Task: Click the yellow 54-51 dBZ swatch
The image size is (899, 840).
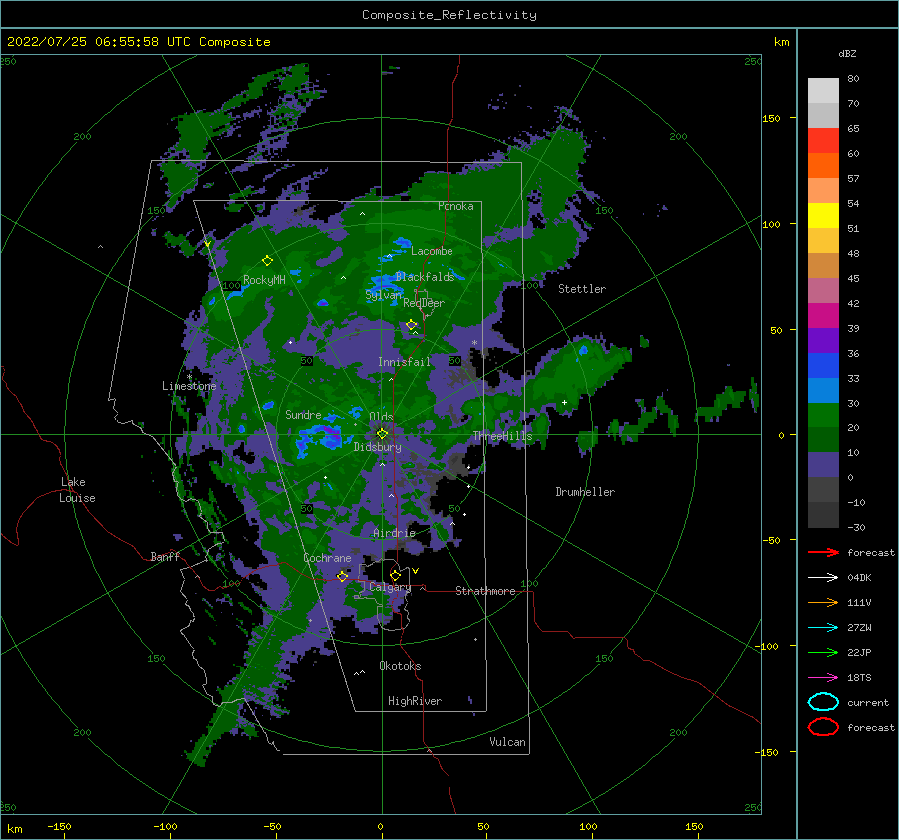Action: (x=823, y=215)
